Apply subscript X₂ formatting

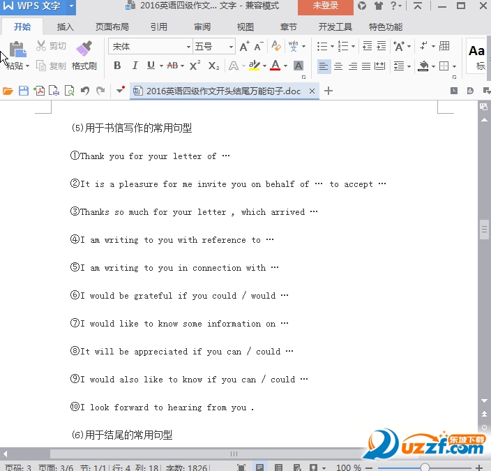[x=213, y=66]
